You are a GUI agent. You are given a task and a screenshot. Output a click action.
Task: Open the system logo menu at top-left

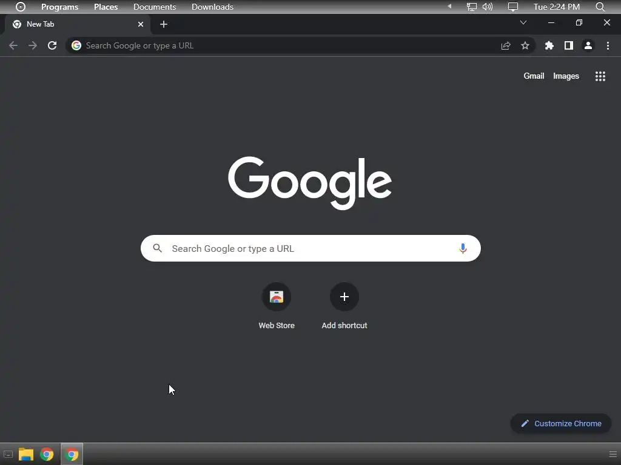tap(21, 7)
